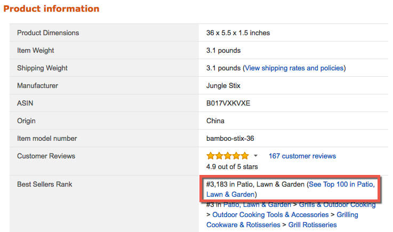The width and height of the screenshot is (393, 232).
Task: Click the ASIN value B017VXKVXE
Action: coord(228,103)
